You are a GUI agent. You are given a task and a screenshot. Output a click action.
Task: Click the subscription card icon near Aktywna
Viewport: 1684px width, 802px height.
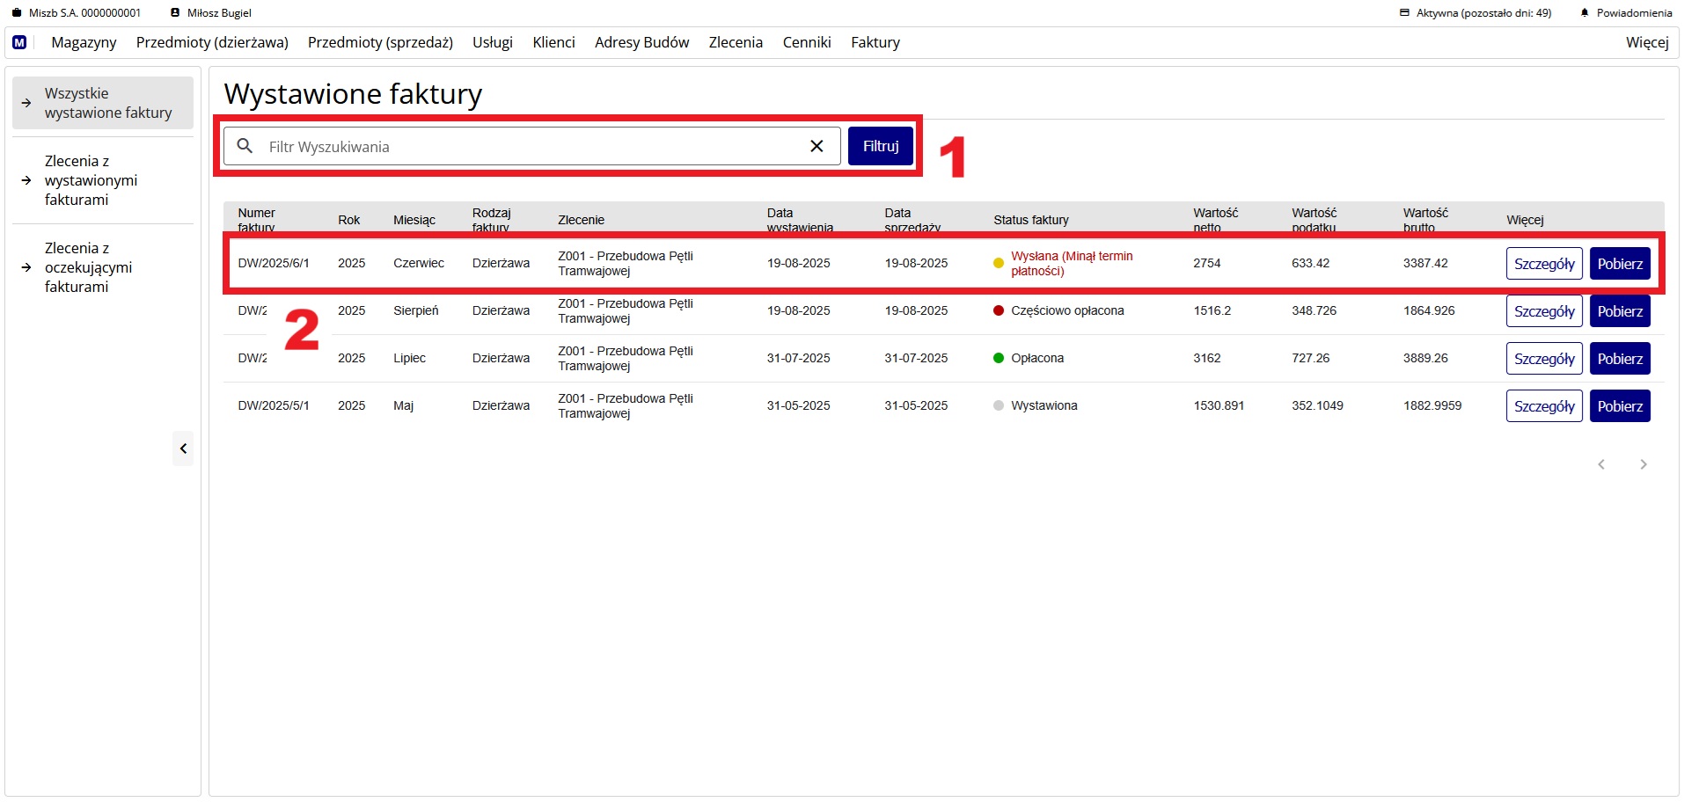(x=1404, y=13)
